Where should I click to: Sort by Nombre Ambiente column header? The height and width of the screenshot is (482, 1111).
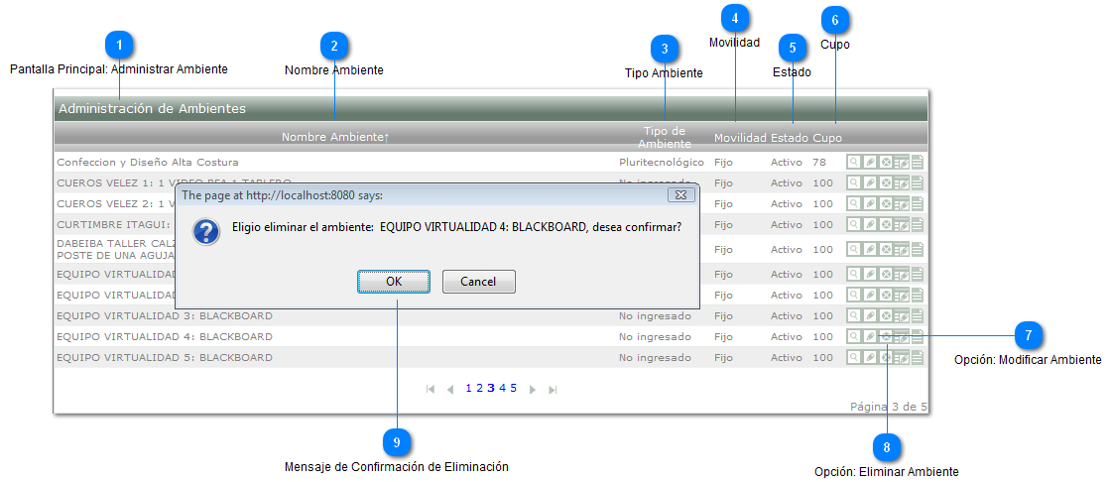coord(335,137)
